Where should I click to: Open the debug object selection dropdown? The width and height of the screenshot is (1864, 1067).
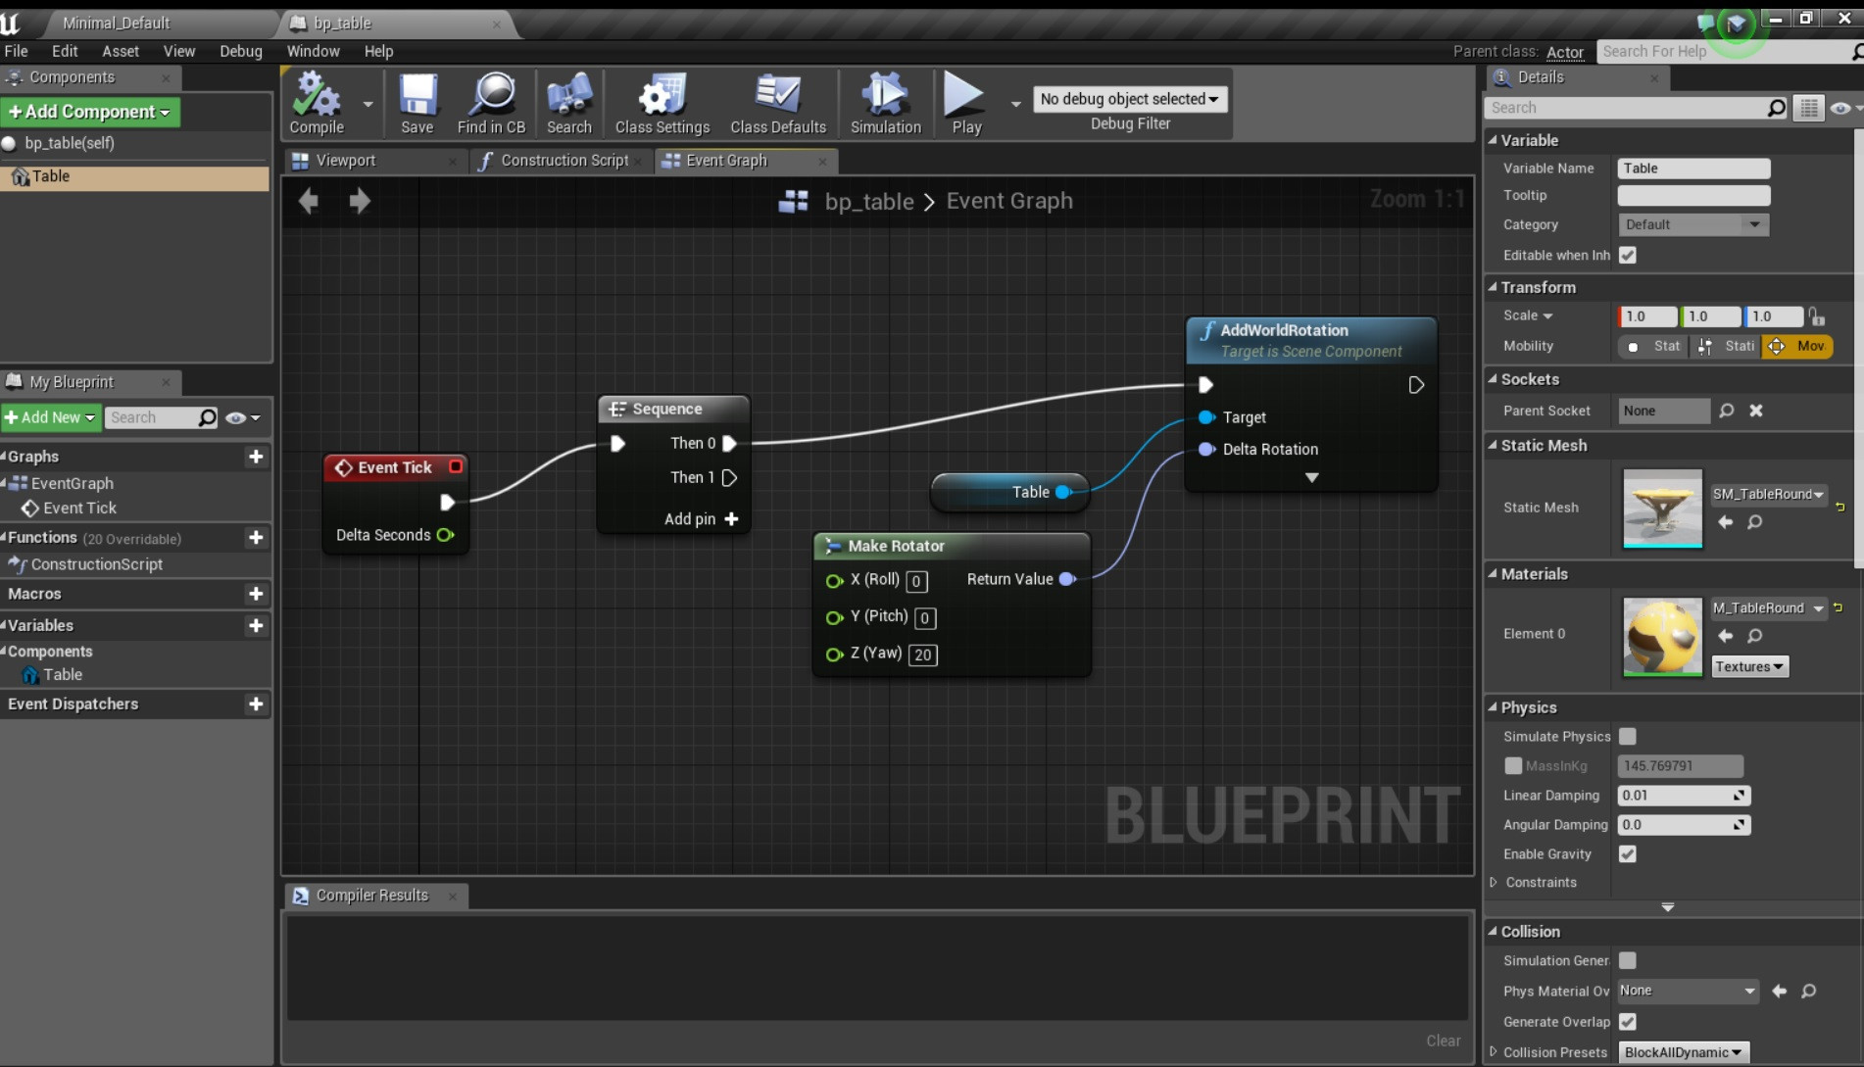point(1130,99)
